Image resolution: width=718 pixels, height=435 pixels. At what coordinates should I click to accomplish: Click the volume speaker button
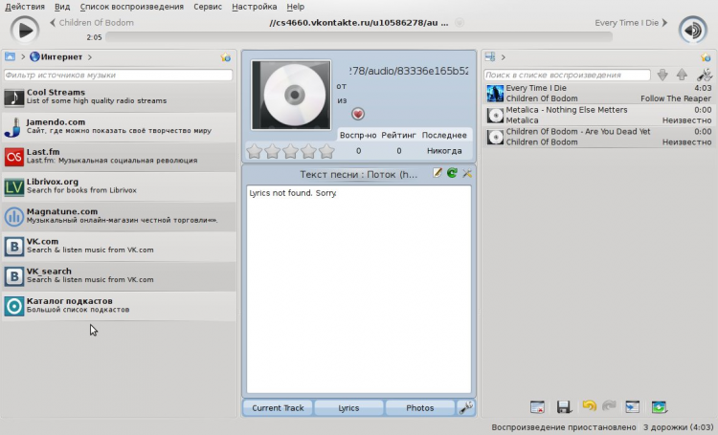click(693, 31)
